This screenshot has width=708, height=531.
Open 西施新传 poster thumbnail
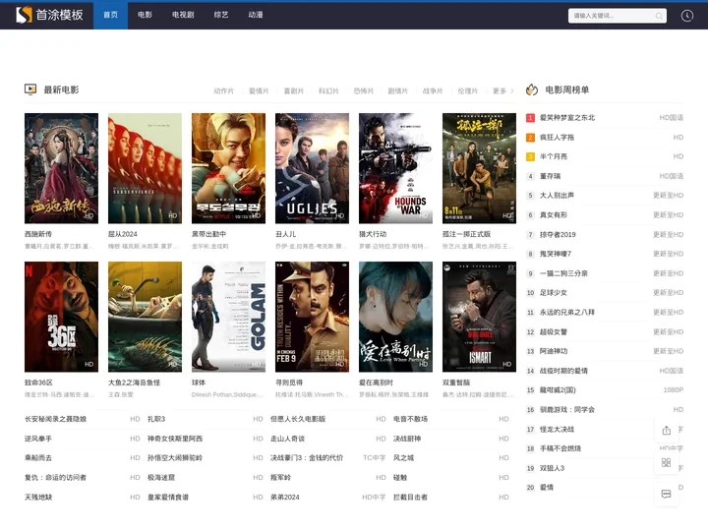61,168
